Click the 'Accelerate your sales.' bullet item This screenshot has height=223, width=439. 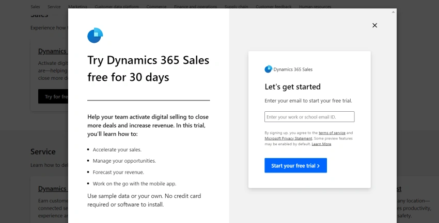(x=117, y=149)
